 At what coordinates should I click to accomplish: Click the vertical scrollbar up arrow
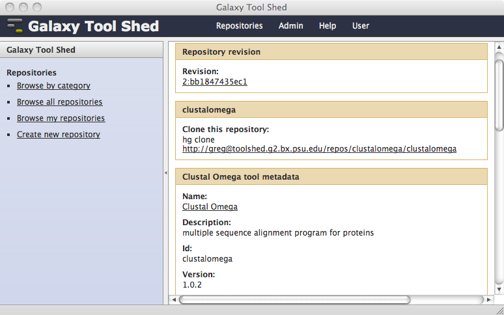tap(499, 47)
